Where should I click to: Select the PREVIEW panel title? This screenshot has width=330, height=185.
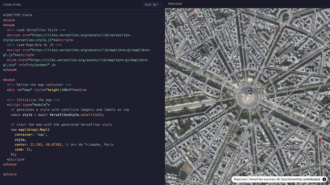175,4
